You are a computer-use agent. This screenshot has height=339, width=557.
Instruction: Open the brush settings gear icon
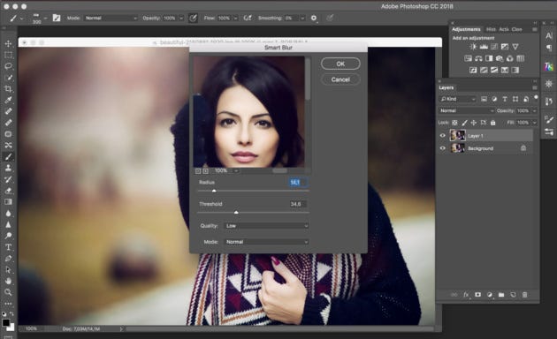314,18
